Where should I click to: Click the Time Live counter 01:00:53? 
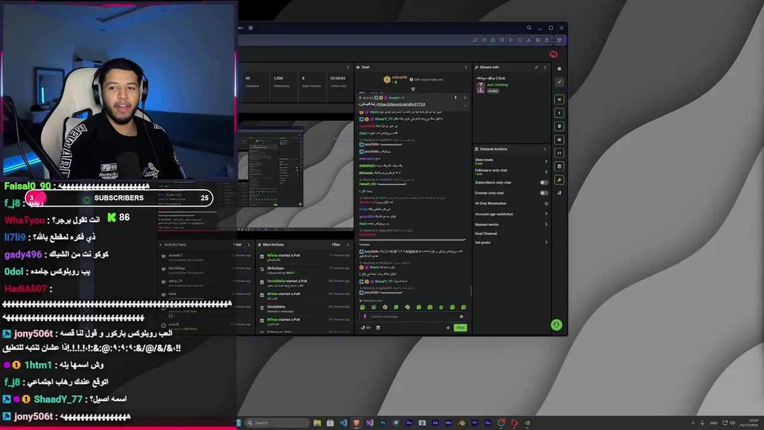[338, 82]
